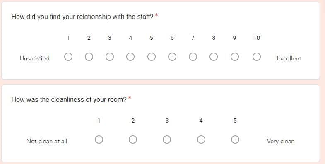Screen dimensions: 325x164
Task: Select rating 1 for staff relationship
Action: tap(68, 57)
